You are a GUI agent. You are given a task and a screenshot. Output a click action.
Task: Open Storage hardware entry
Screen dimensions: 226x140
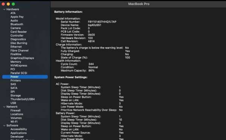coord(16,95)
